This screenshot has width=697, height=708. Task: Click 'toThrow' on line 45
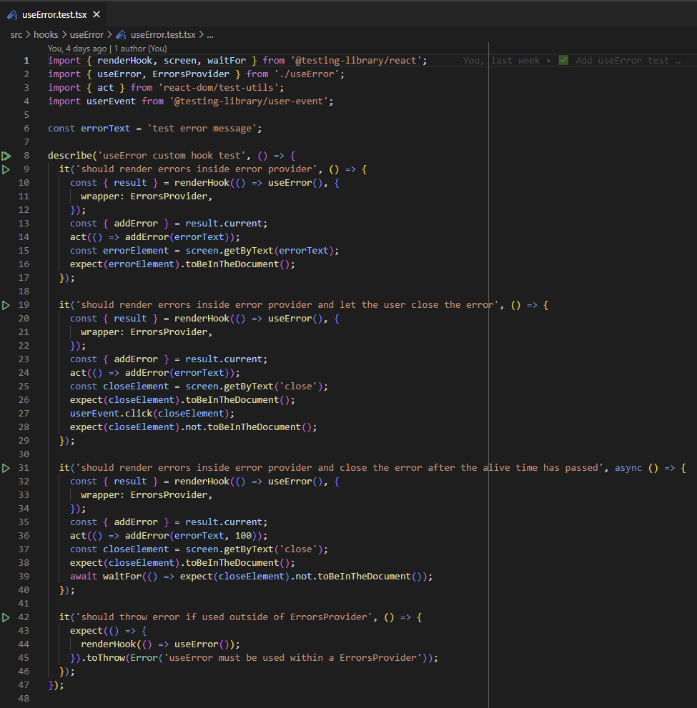(106, 658)
